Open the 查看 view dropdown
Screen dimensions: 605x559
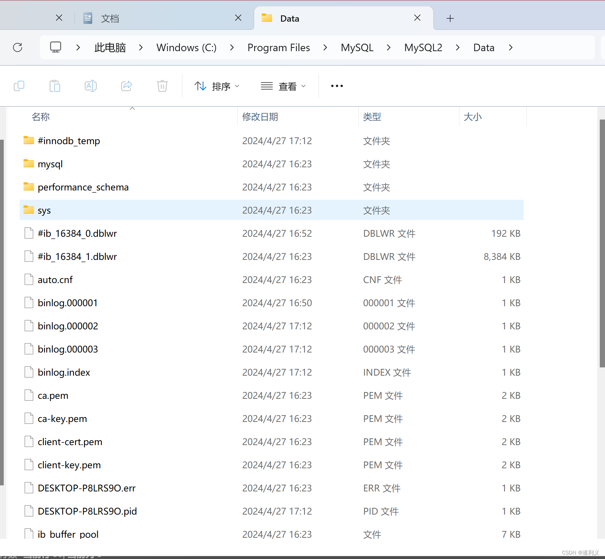point(284,86)
